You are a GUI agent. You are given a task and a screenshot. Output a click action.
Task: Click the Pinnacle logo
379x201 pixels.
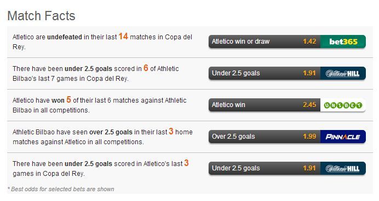coord(343,137)
